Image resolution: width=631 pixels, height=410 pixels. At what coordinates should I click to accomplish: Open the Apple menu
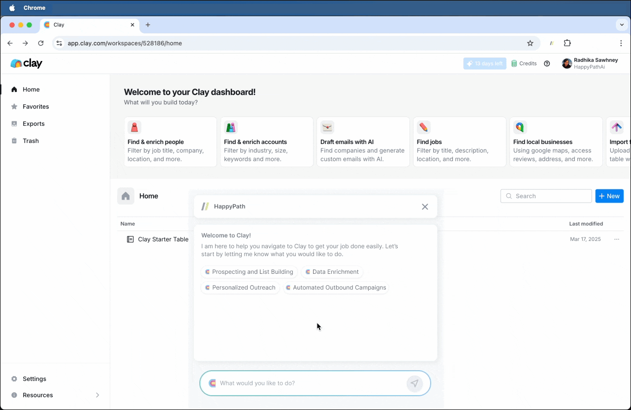tap(12, 8)
